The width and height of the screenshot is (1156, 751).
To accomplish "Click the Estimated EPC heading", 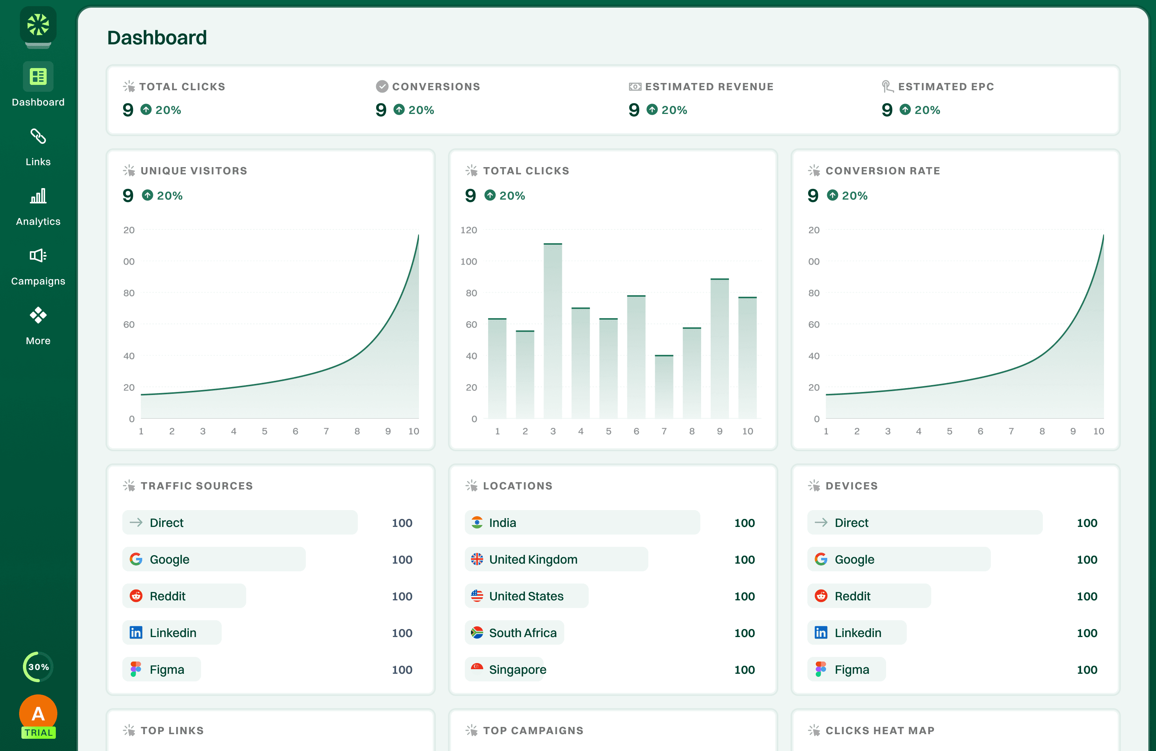I will coord(946,86).
